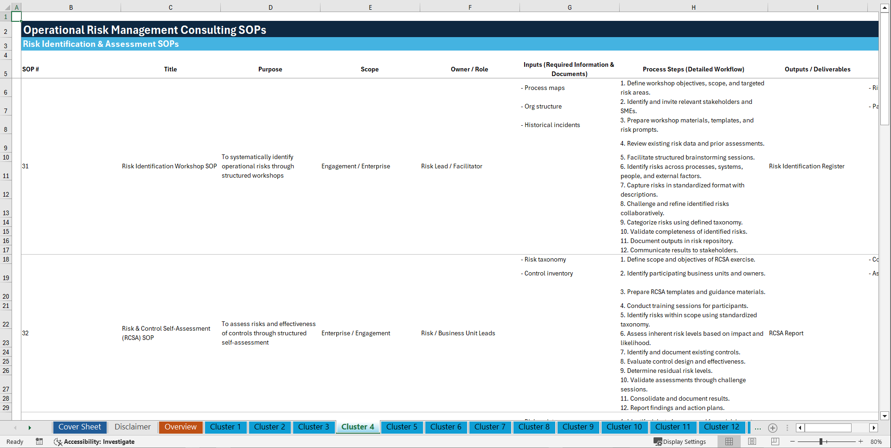Screen dimensions: 891x448
Task: Click the Select All corner button
Action: 6,7
